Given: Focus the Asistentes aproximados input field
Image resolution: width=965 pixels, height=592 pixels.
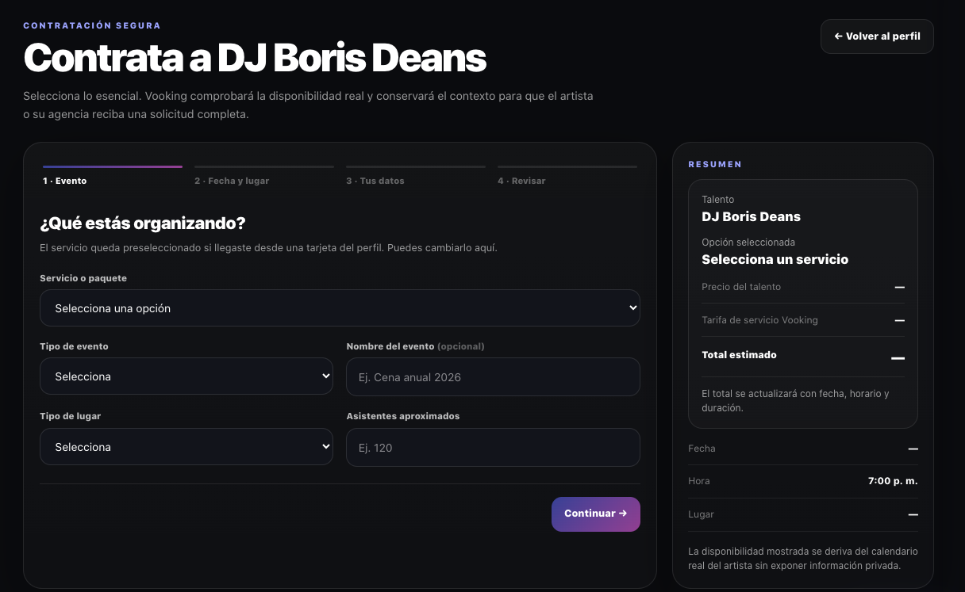Looking at the screenshot, I should [x=493, y=448].
